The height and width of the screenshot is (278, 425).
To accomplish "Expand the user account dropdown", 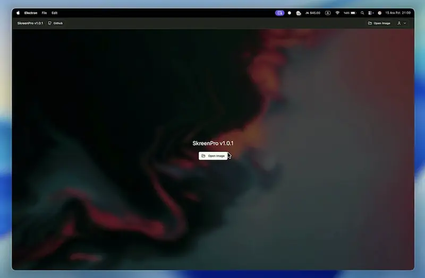I will point(402,23).
